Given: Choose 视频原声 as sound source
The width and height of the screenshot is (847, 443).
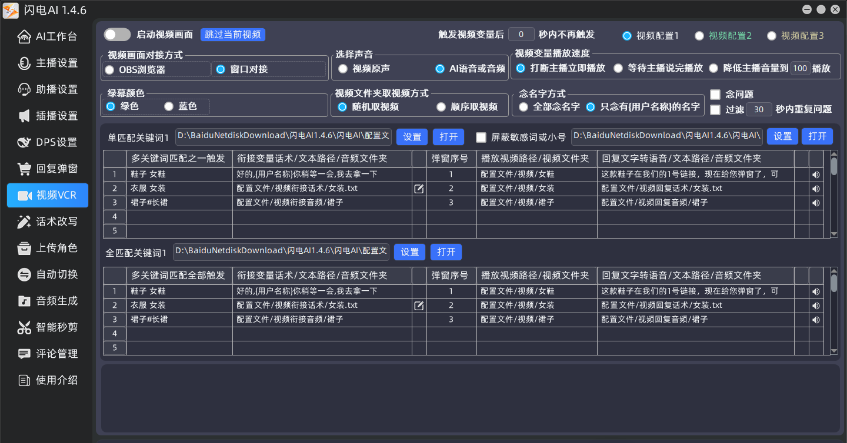Looking at the screenshot, I should 343,69.
